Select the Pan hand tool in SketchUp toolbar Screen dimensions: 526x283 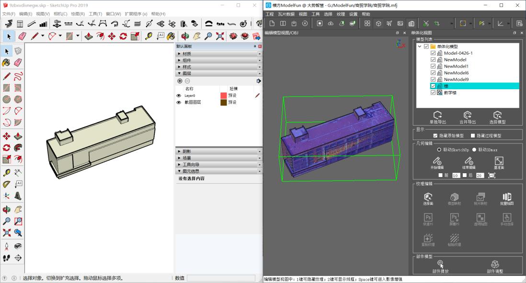196,36
